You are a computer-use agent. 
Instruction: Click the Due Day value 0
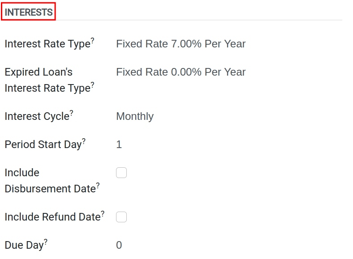[x=119, y=245]
